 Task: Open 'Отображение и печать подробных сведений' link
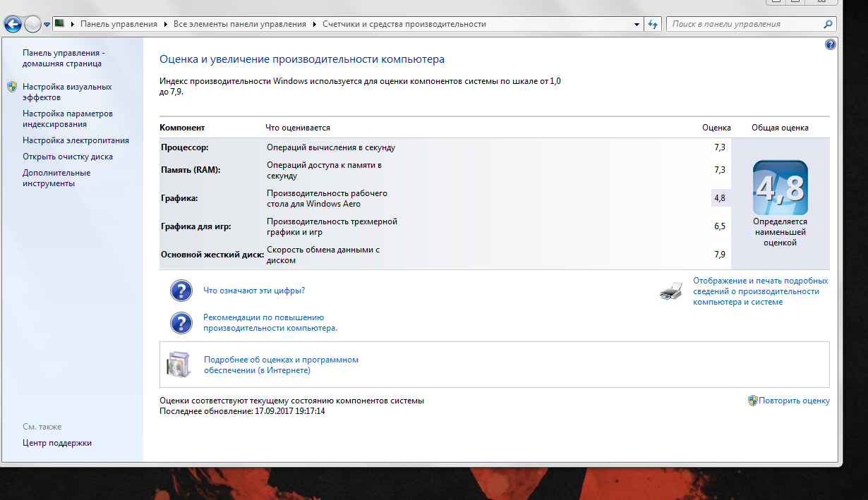(x=760, y=291)
